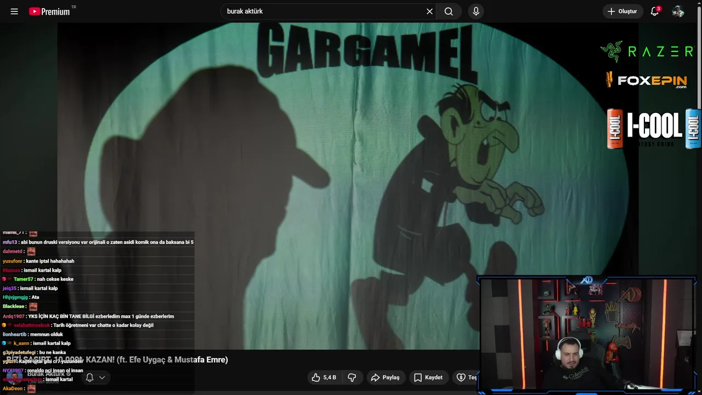This screenshot has width=702, height=395.
Task: Click NYX1907's 'ronaldo pci insan ol' message
Action: 43,371
